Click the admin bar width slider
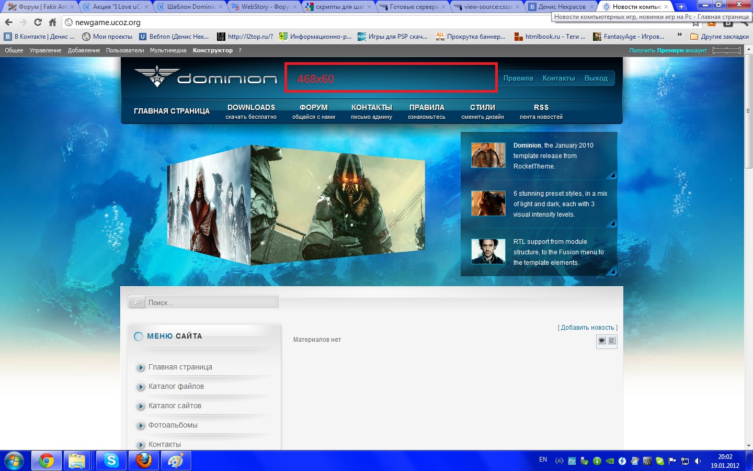This screenshot has width=753, height=471. [x=726, y=50]
